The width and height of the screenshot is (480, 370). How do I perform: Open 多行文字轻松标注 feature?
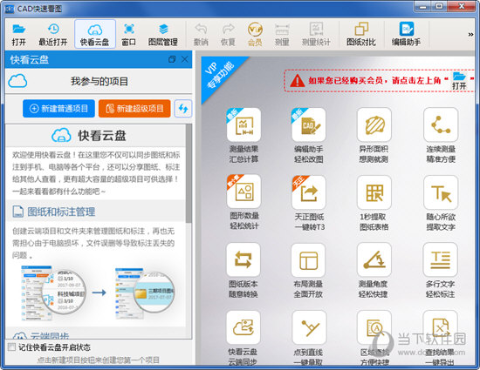click(440, 271)
